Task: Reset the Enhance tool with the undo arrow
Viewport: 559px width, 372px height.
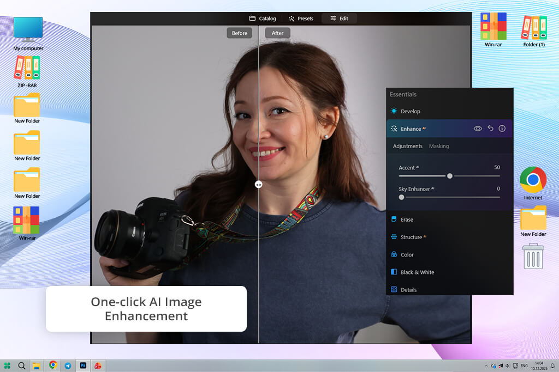Action: [491, 129]
